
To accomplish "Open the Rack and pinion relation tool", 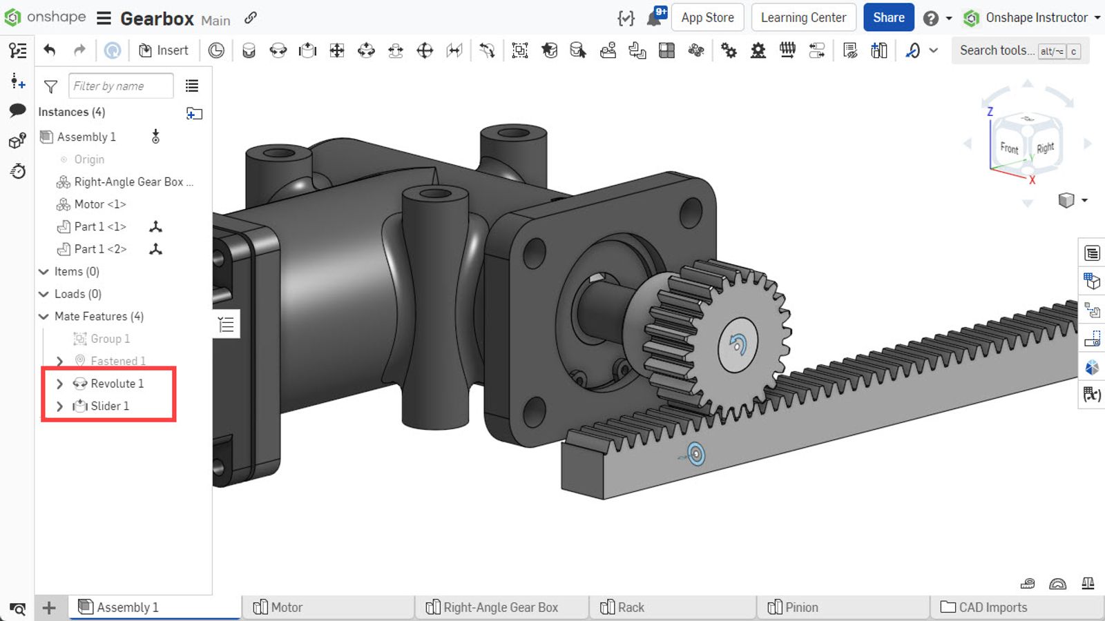I will 758,50.
